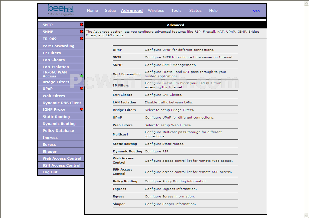Select TR-069 in the sidebar
Image resolution: width=309 pixels, height=218 pixels.
point(50,39)
